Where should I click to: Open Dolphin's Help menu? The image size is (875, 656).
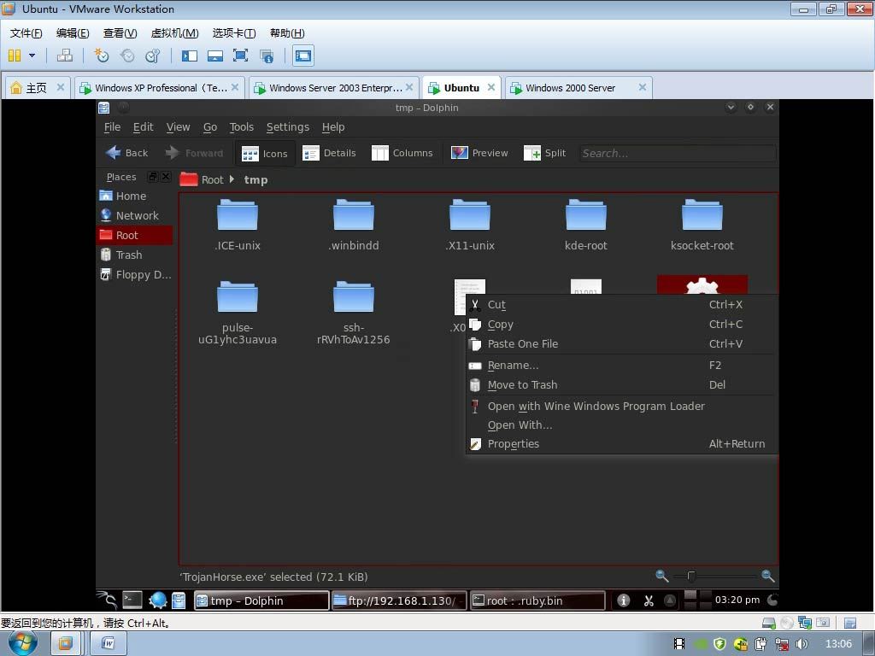pyautogui.click(x=333, y=127)
